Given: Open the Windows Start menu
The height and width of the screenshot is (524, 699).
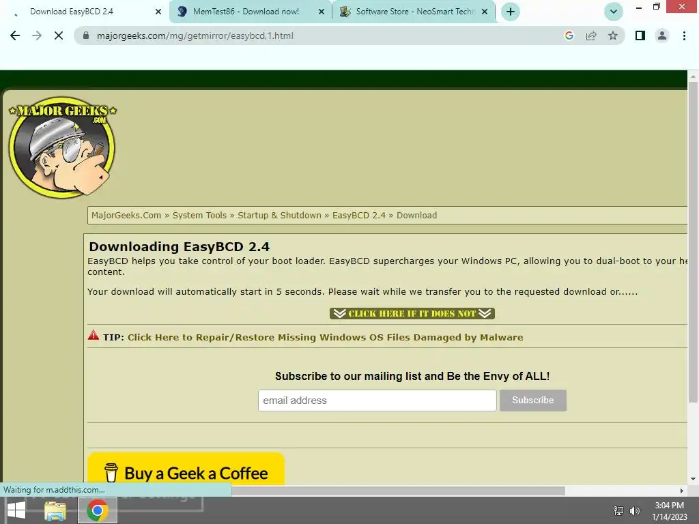Looking at the screenshot, I should (16, 510).
